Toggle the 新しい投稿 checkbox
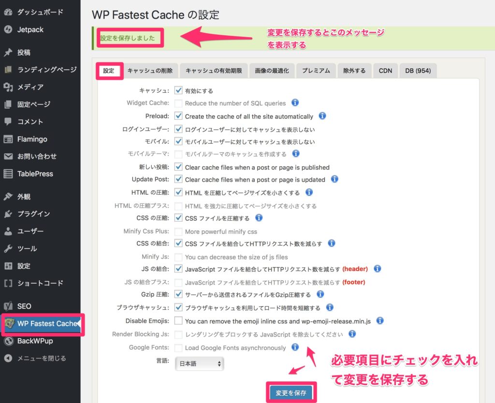The image size is (495, 403). click(x=178, y=167)
